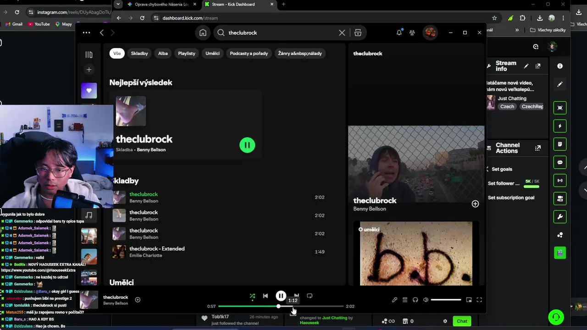Open the Spotify notifications bell
This screenshot has width=587, height=330.
click(399, 33)
